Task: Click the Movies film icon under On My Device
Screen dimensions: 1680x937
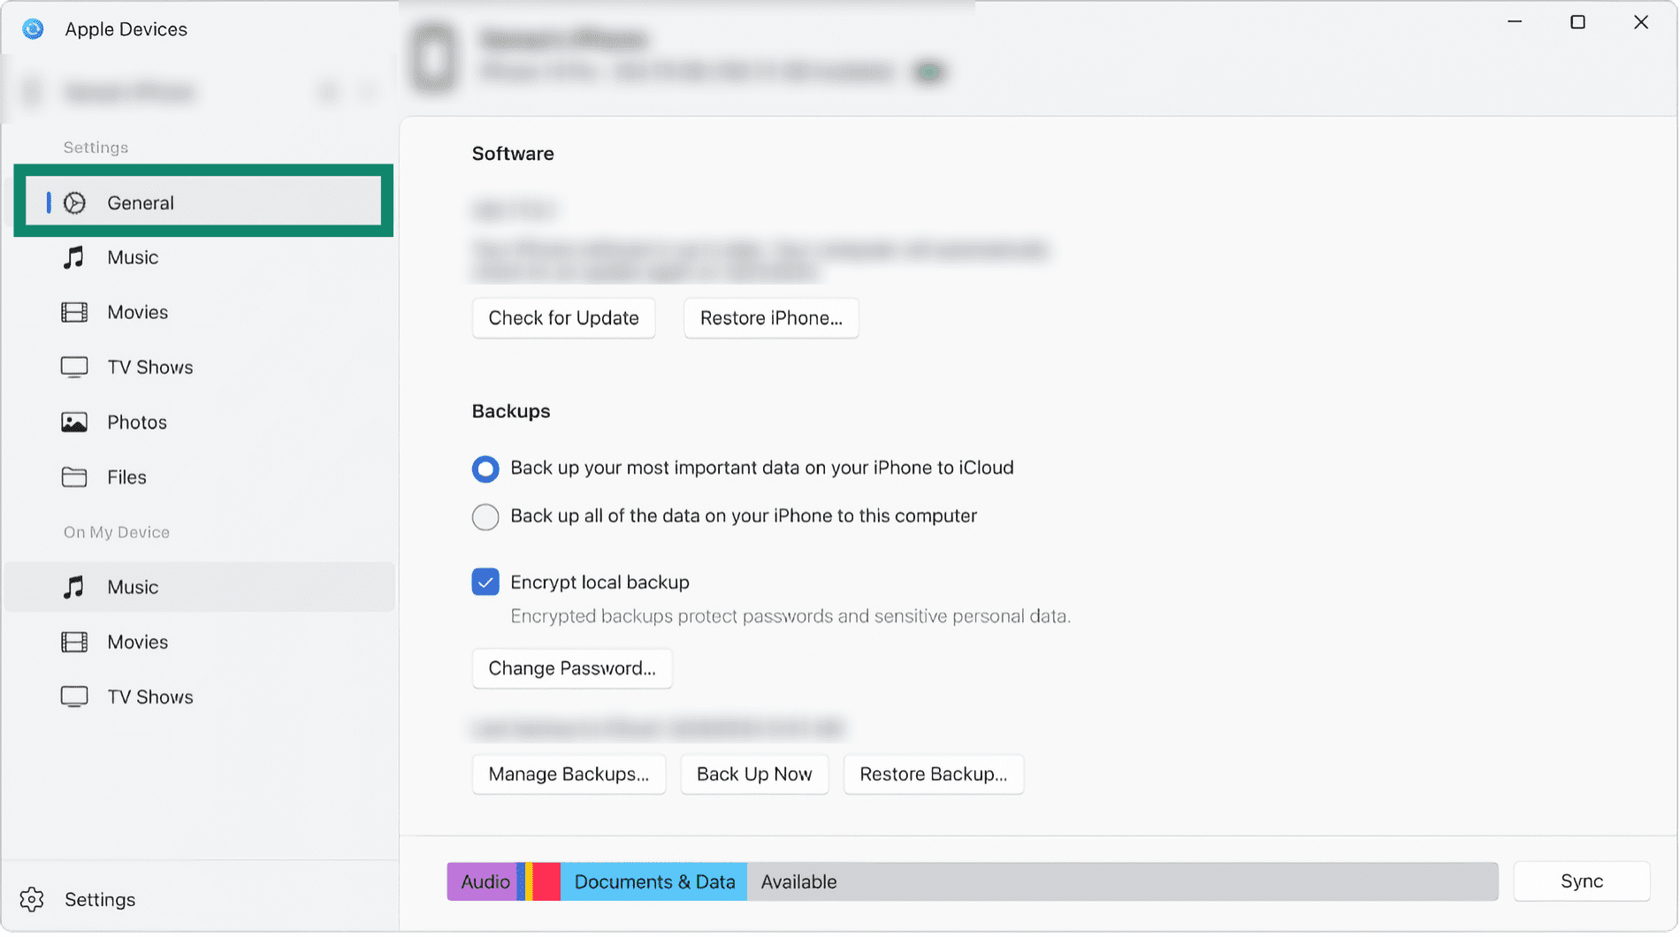Action: [74, 643]
